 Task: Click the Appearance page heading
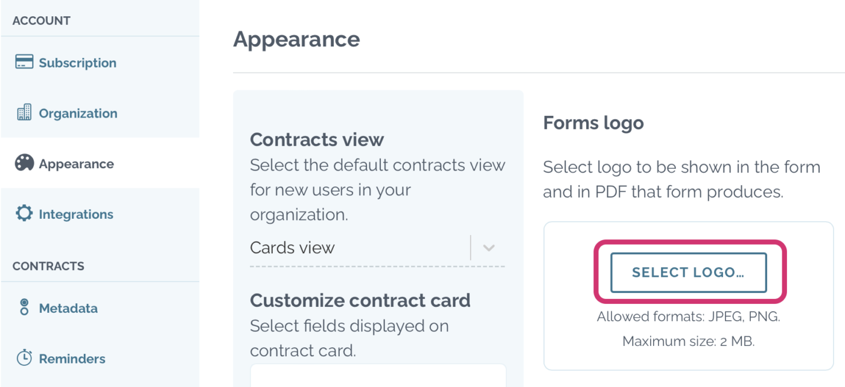(x=296, y=39)
